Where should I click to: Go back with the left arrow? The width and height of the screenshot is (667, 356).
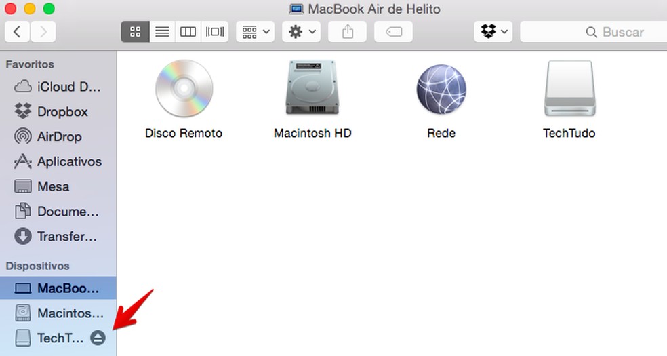coord(18,32)
